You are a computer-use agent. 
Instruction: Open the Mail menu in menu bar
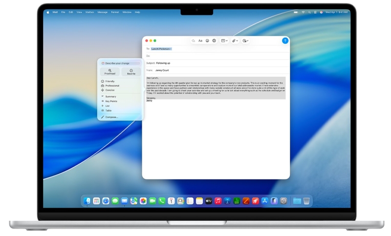55,12
